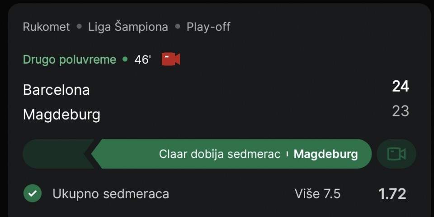434x217 pixels.
Task: Open the Barcelona team name
Action: pyautogui.click(x=57, y=90)
